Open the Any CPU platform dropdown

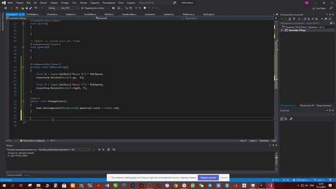click(x=70, y=8)
